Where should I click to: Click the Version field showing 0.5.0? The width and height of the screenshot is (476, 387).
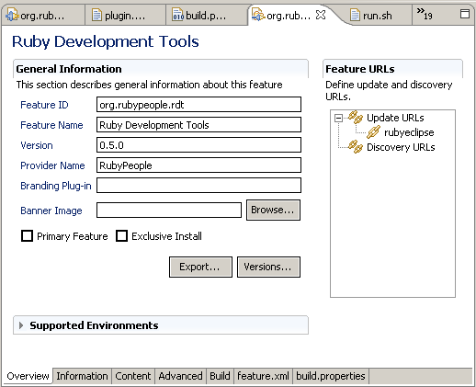pyautogui.click(x=198, y=145)
